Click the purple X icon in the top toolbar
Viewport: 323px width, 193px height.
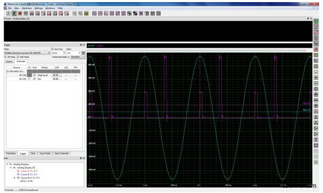coord(141,13)
